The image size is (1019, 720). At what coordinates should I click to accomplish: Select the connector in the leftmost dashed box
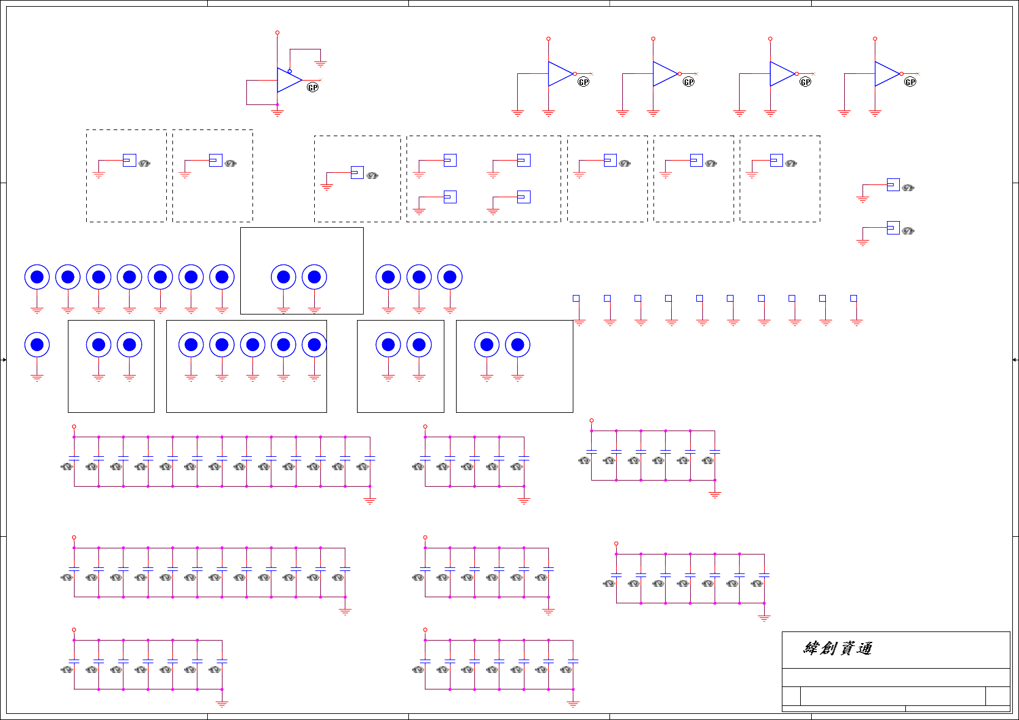coord(129,160)
